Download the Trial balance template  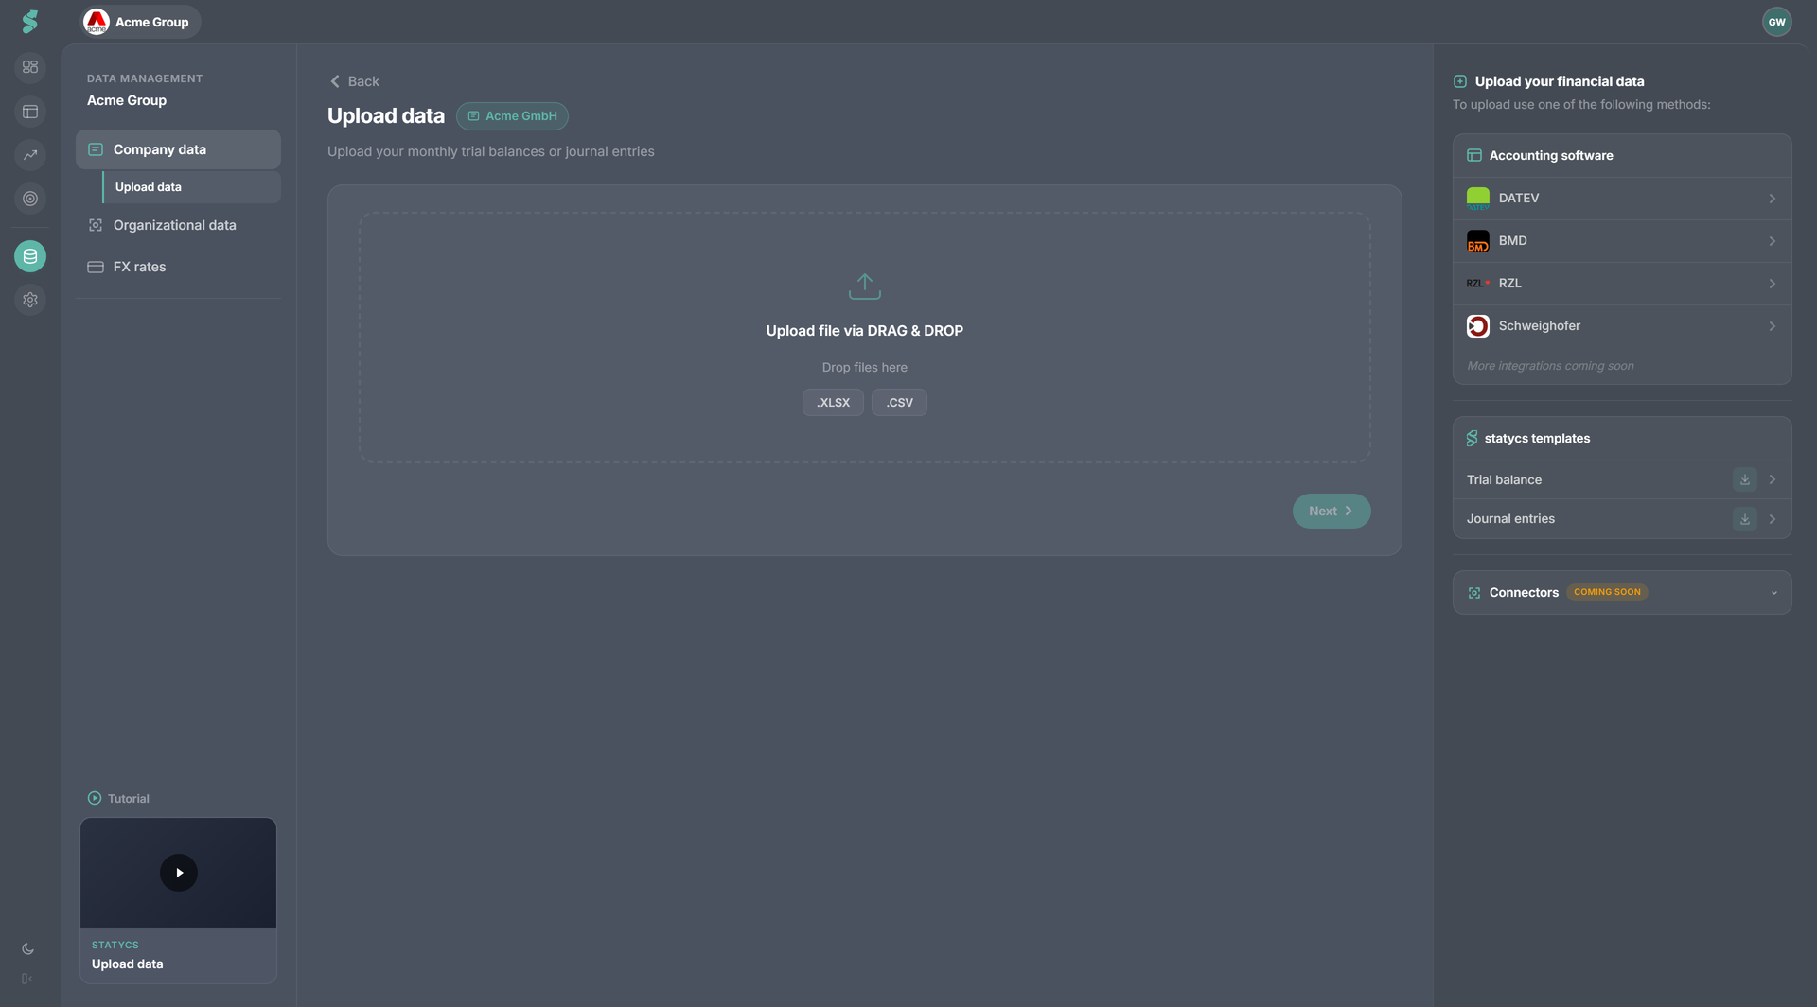point(1744,480)
